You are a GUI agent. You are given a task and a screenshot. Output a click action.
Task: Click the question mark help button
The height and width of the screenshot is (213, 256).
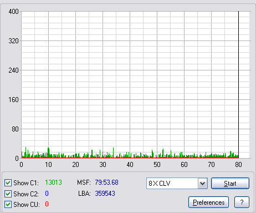click(x=242, y=202)
